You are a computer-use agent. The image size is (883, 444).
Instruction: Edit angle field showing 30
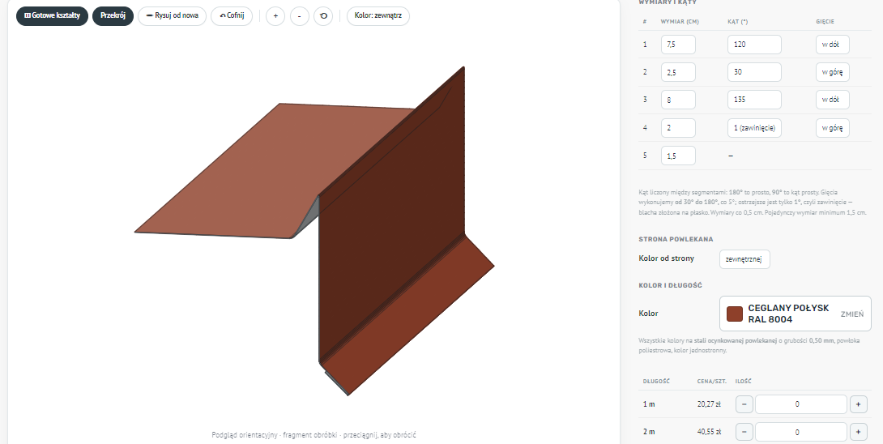click(x=755, y=72)
